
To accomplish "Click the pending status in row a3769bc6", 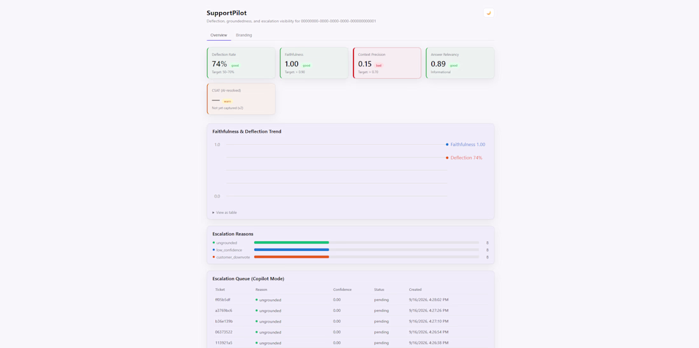I will click(x=381, y=311).
